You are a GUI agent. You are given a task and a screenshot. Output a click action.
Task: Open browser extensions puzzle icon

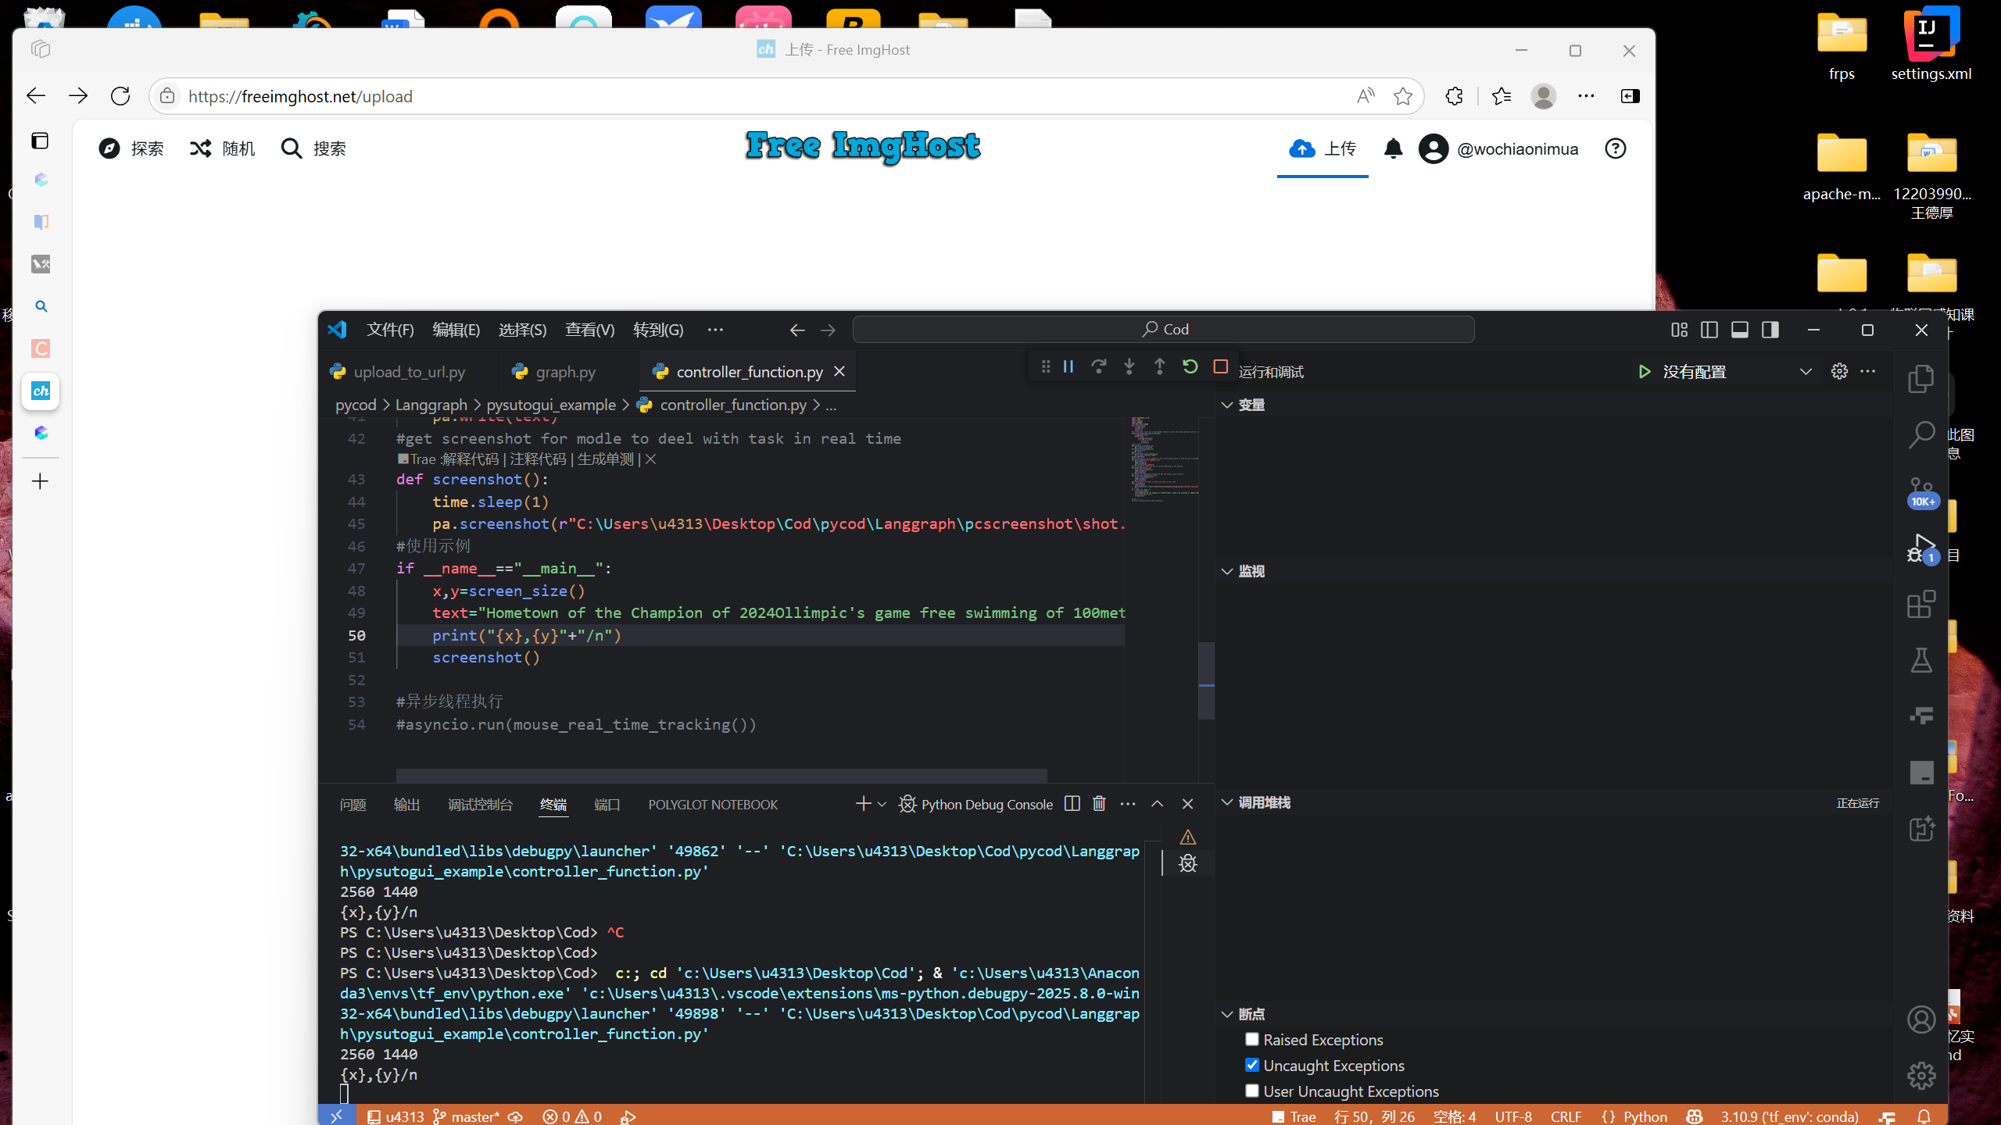click(x=1454, y=96)
